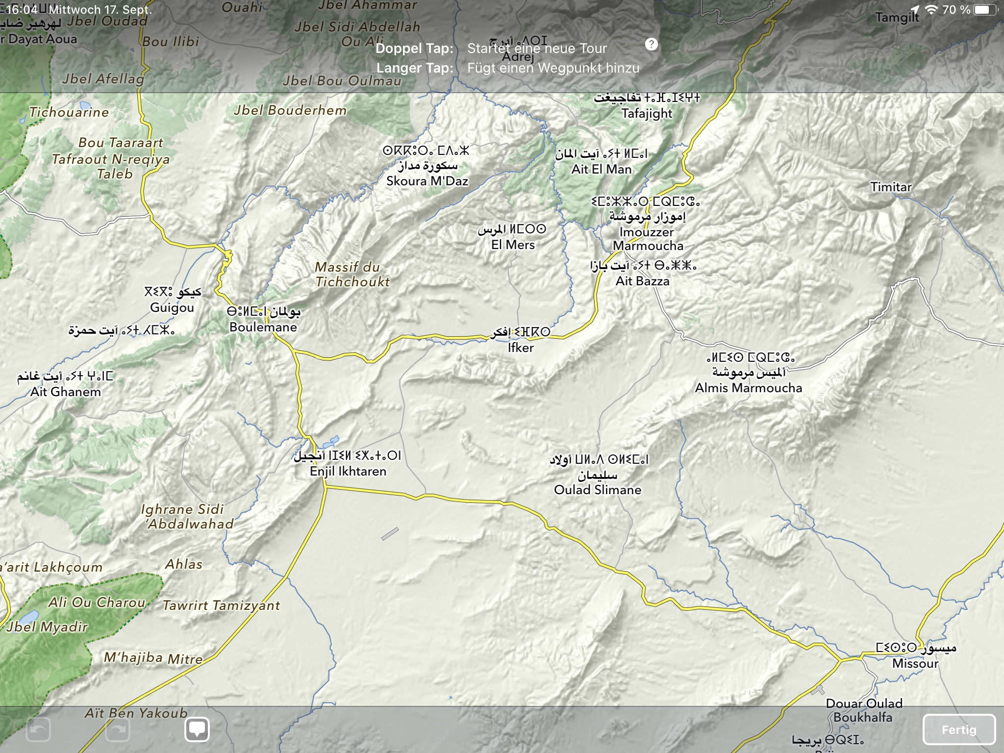Tap the redo arrow icon
Image resolution: width=1004 pixels, height=753 pixels.
click(x=118, y=730)
